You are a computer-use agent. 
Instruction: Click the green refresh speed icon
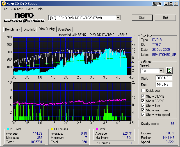coord(169,70)
